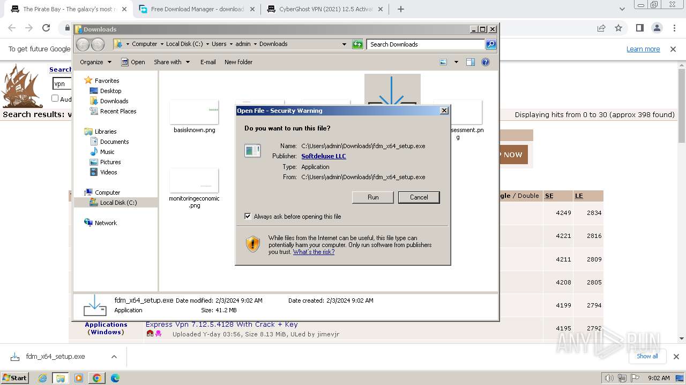Select Downloads in navigation pane
The height and width of the screenshot is (385, 686).
[114, 101]
